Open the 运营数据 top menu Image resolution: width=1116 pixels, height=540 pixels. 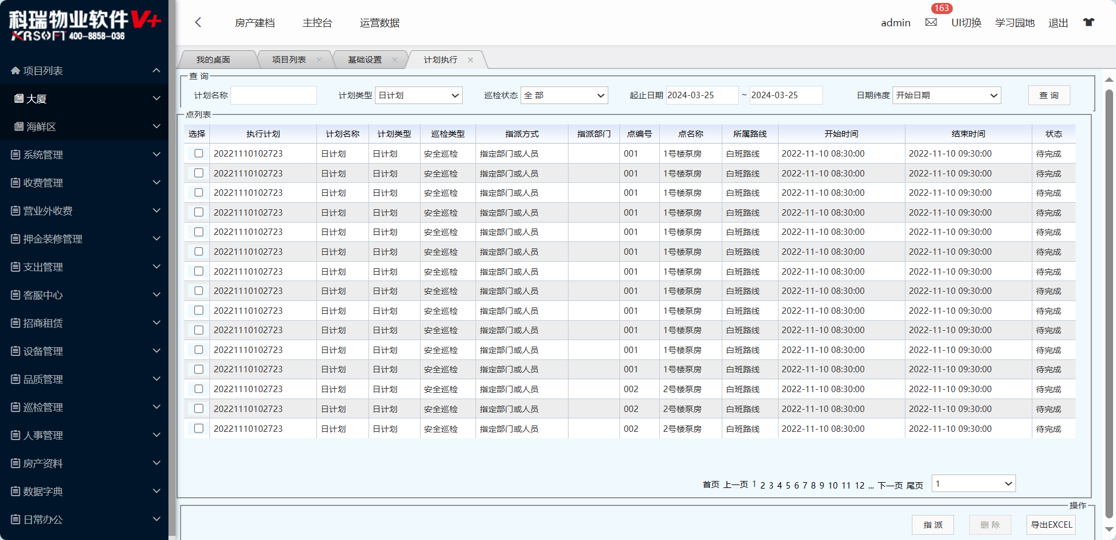point(380,23)
